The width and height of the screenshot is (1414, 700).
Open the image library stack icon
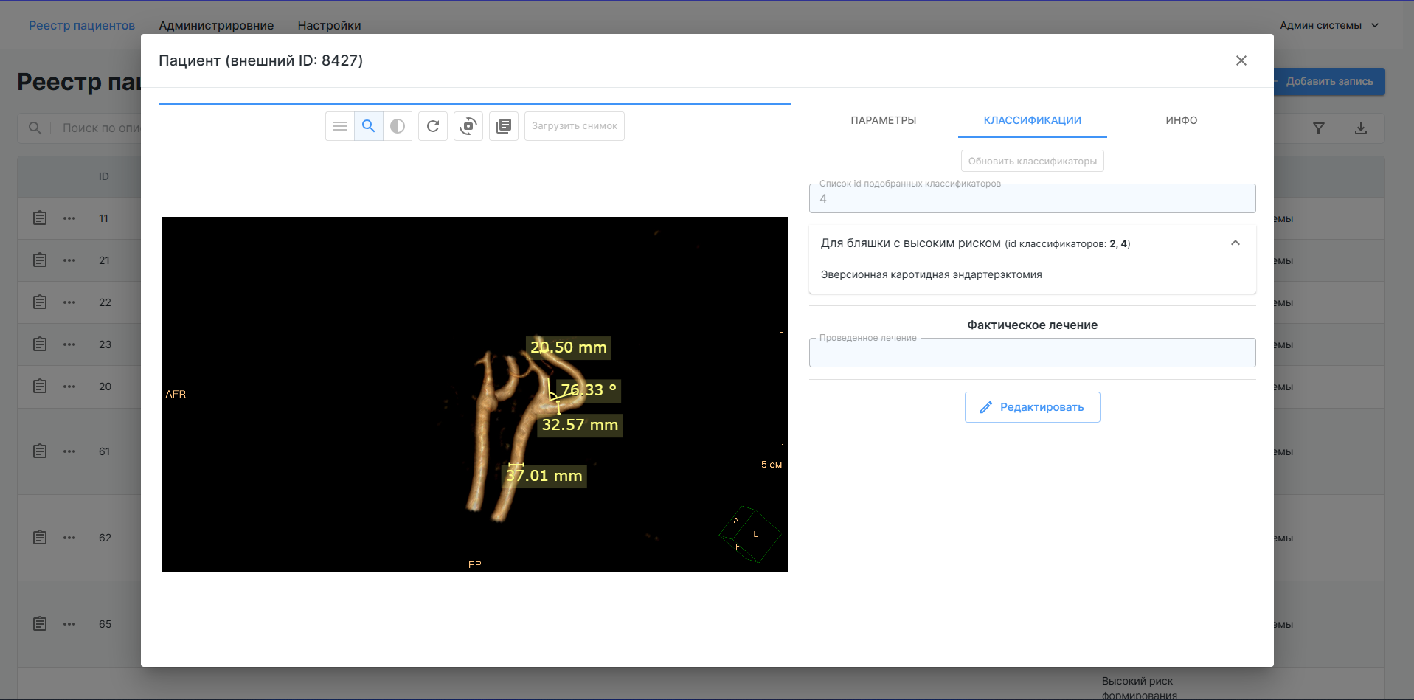click(504, 126)
